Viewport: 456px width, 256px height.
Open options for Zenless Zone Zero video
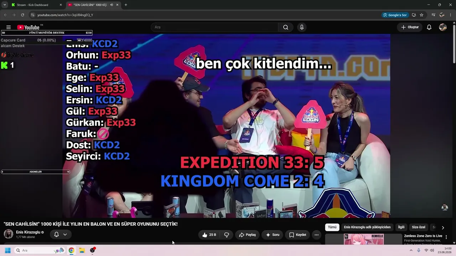(x=446, y=237)
